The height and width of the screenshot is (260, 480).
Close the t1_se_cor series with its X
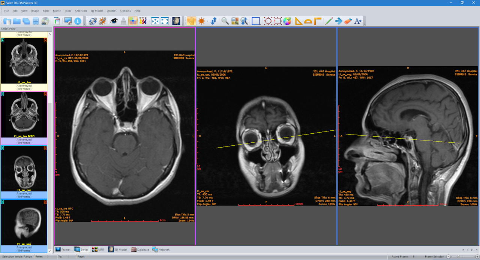point(45,148)
